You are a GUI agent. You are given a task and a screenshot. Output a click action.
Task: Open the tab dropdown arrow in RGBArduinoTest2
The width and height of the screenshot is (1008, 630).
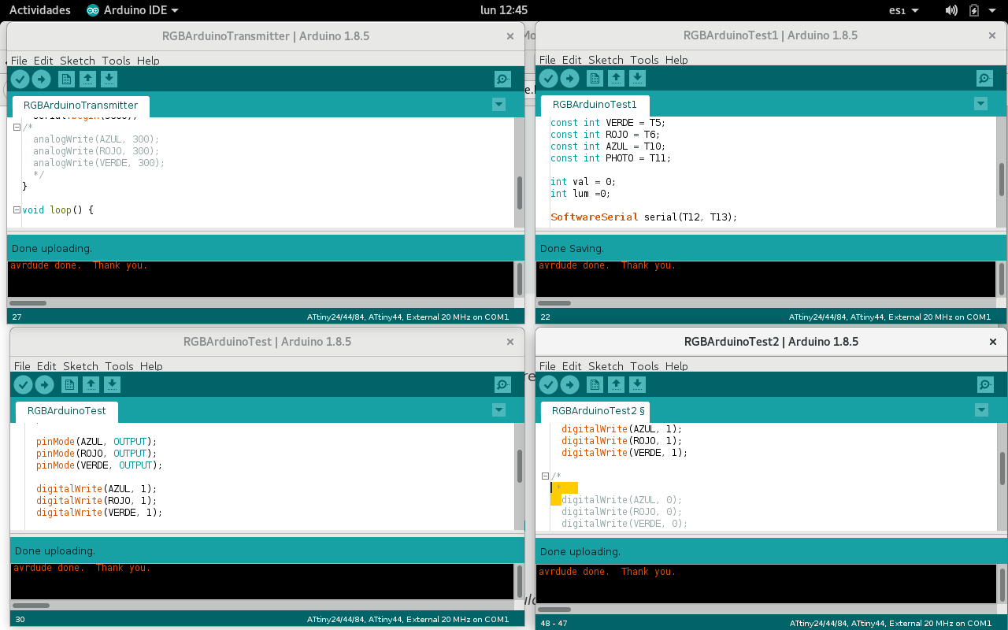tap(981, 409)
